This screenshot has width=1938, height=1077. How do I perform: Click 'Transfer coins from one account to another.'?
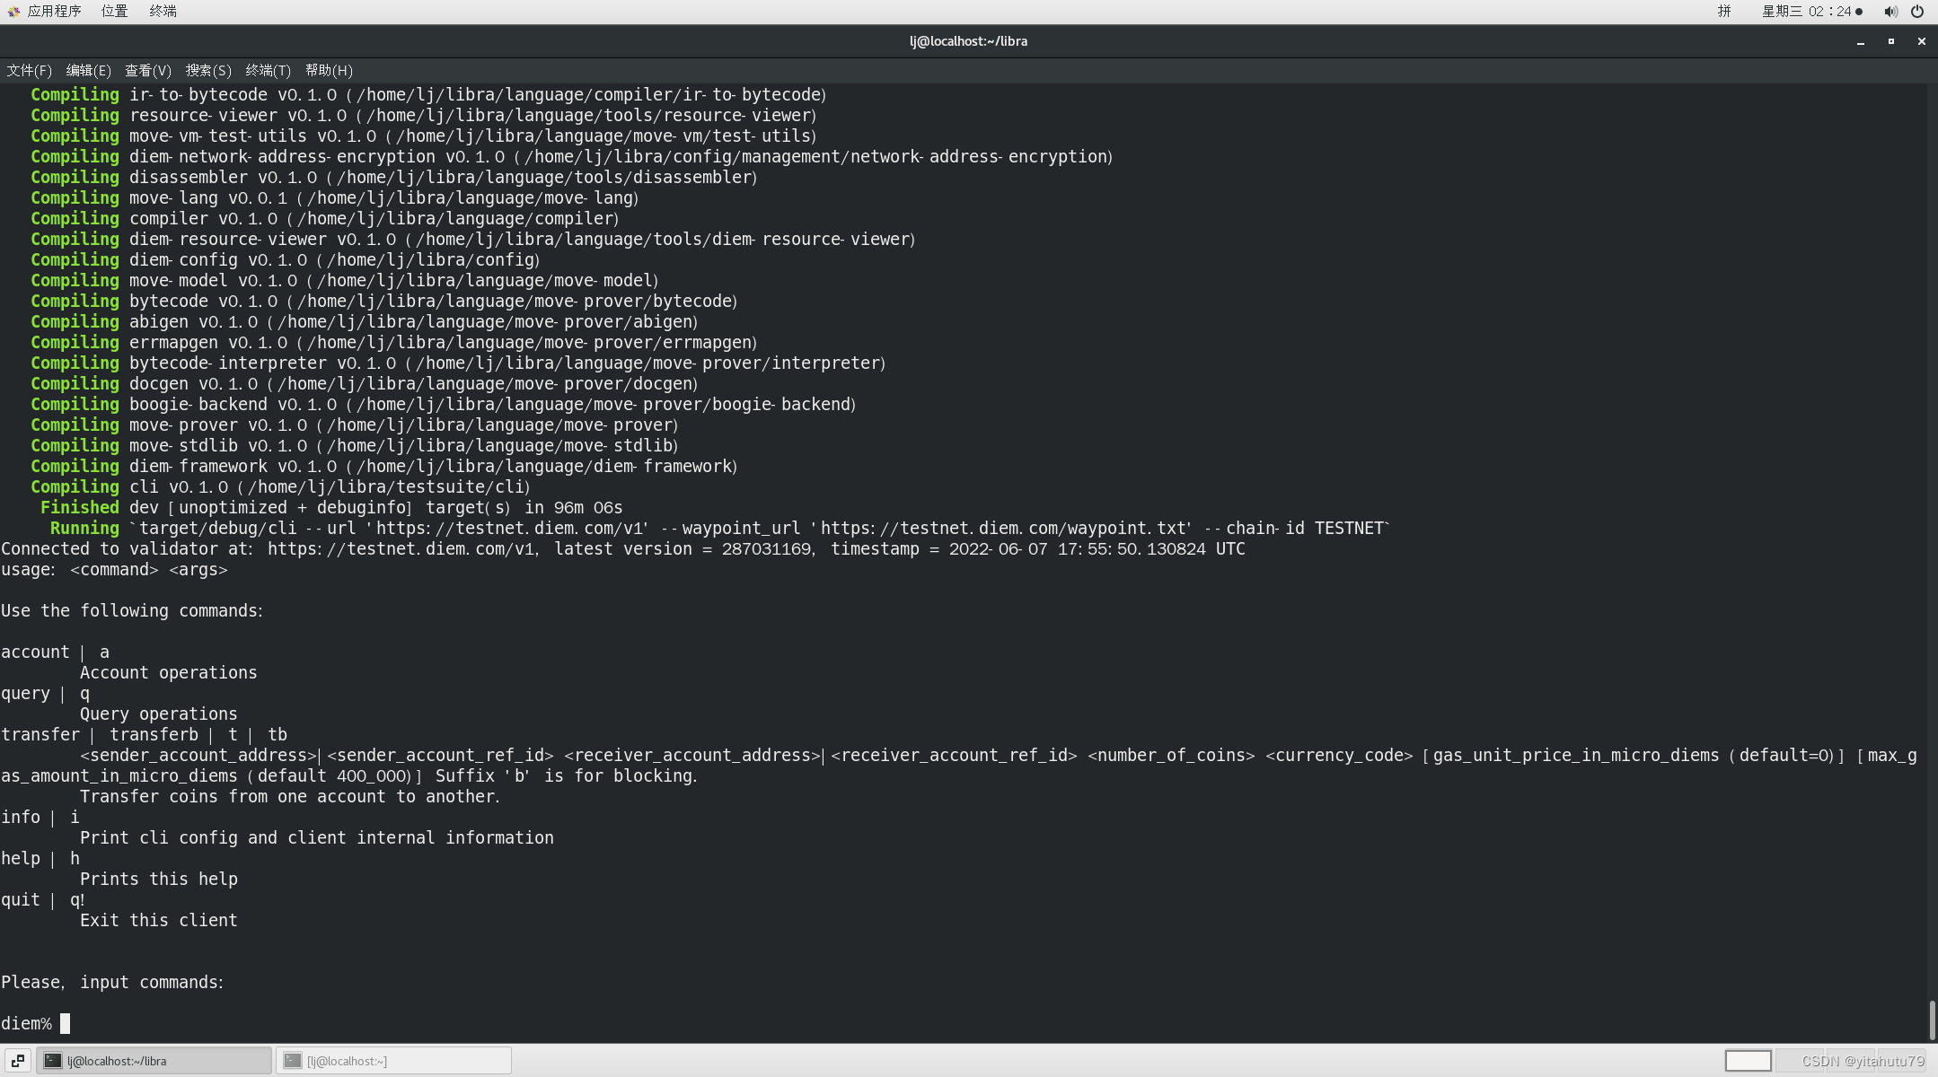click(x=290, y=796)
